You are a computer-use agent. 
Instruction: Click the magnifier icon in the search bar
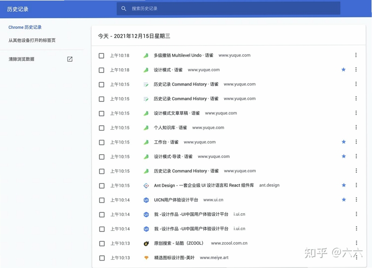tap(124, 8)
